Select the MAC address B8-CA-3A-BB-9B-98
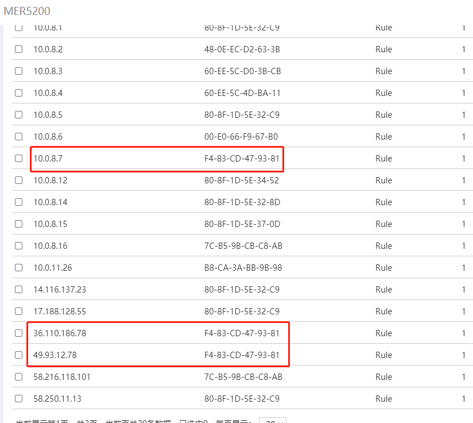Viewport: 473px width, 423px height. click(243, 268)
